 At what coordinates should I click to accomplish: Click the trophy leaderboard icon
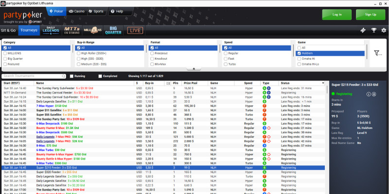tap(373, 30)
